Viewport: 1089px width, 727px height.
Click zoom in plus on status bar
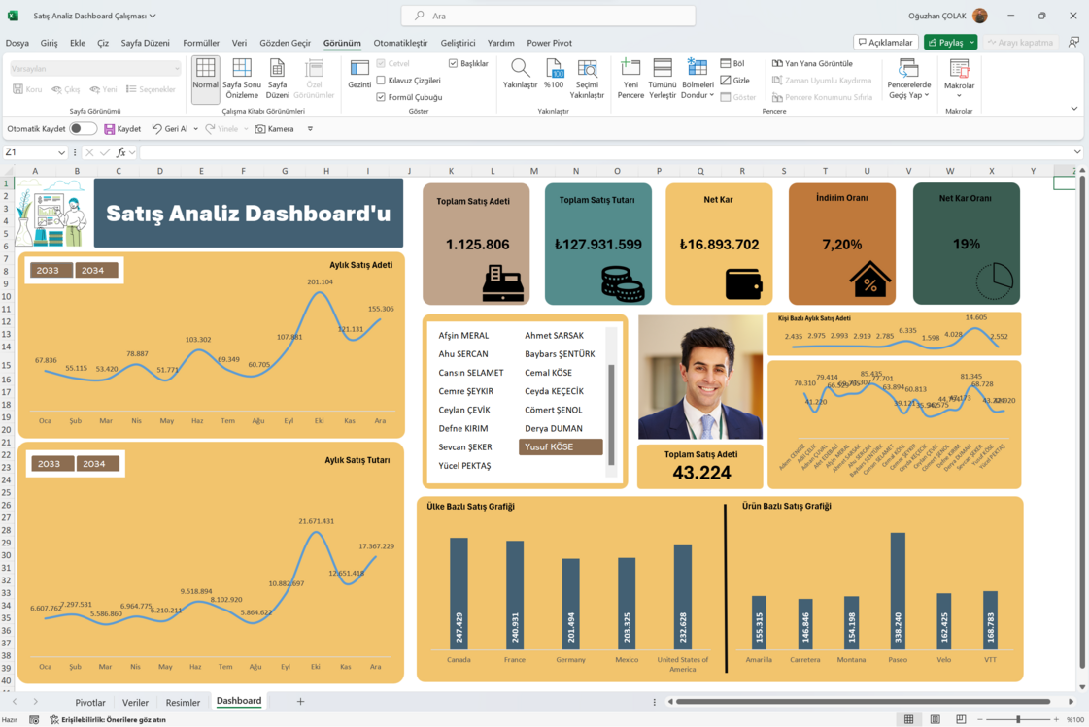pos(1056,719)
